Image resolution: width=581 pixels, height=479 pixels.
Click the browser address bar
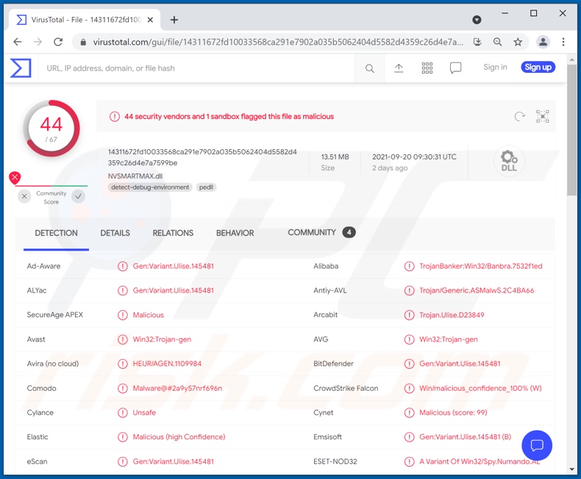[x=278, y=42]
